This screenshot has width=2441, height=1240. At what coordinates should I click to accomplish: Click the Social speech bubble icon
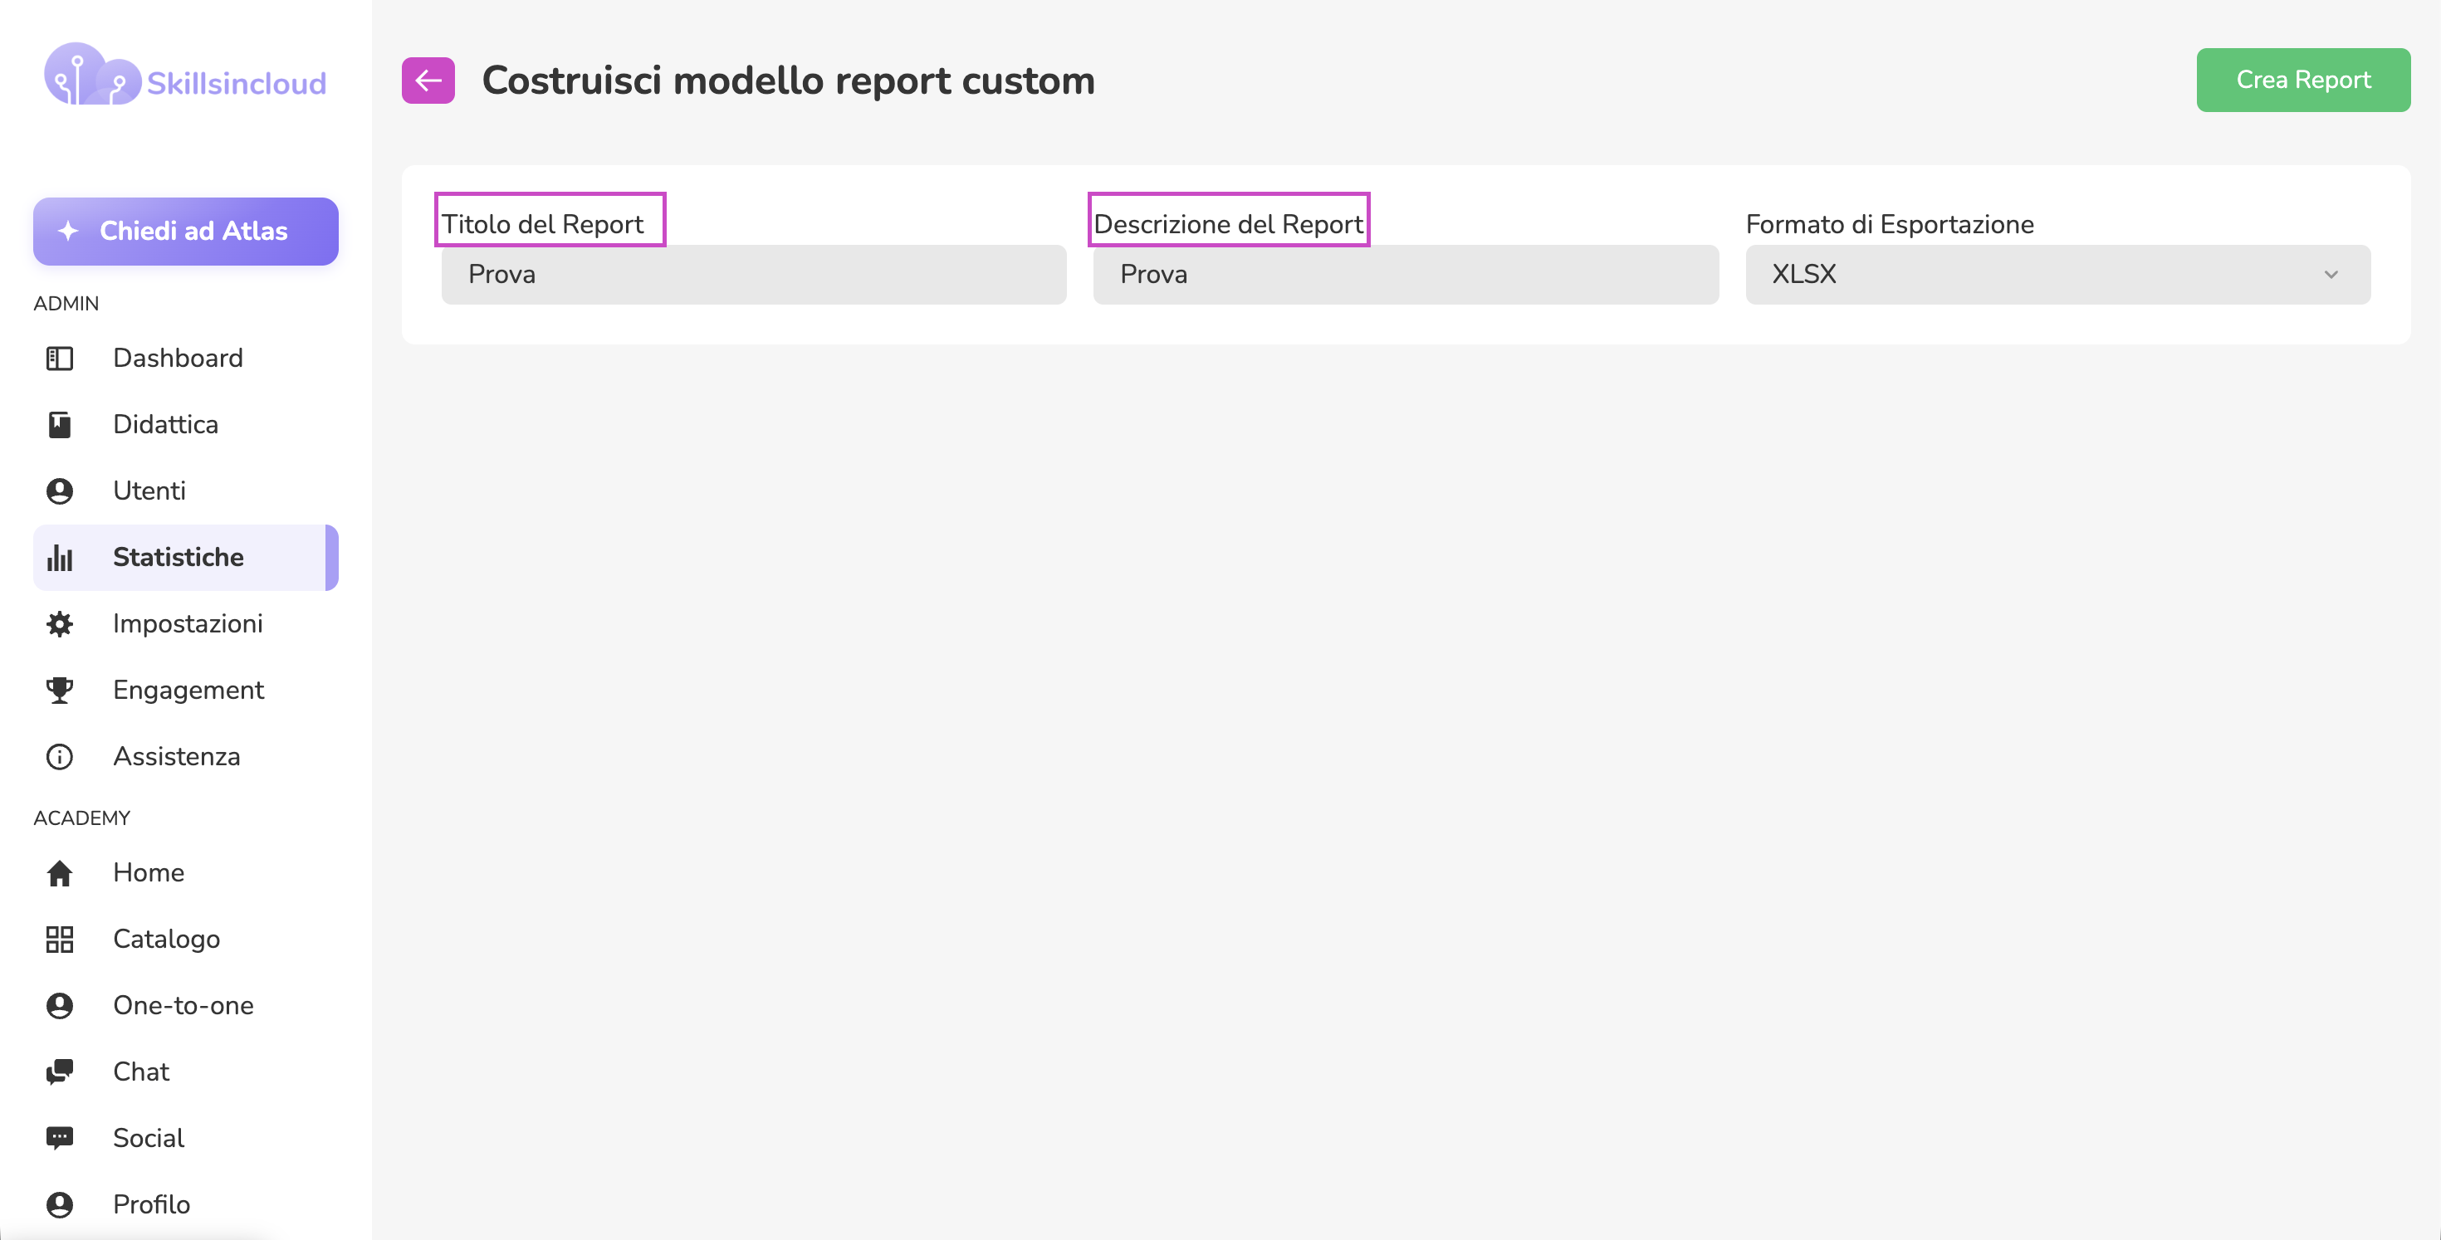pos(60,1138)
